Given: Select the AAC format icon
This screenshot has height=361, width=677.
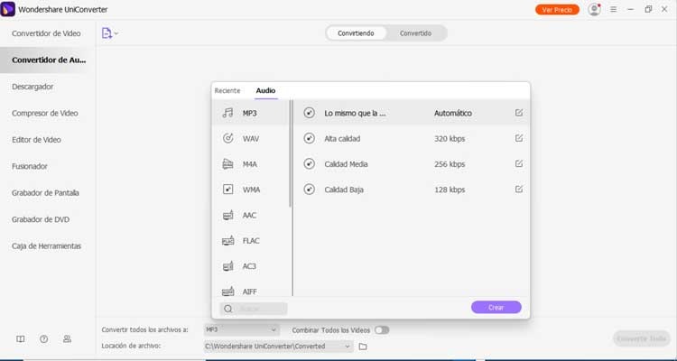Looking at the screenshot, I should tap(227, 215).
